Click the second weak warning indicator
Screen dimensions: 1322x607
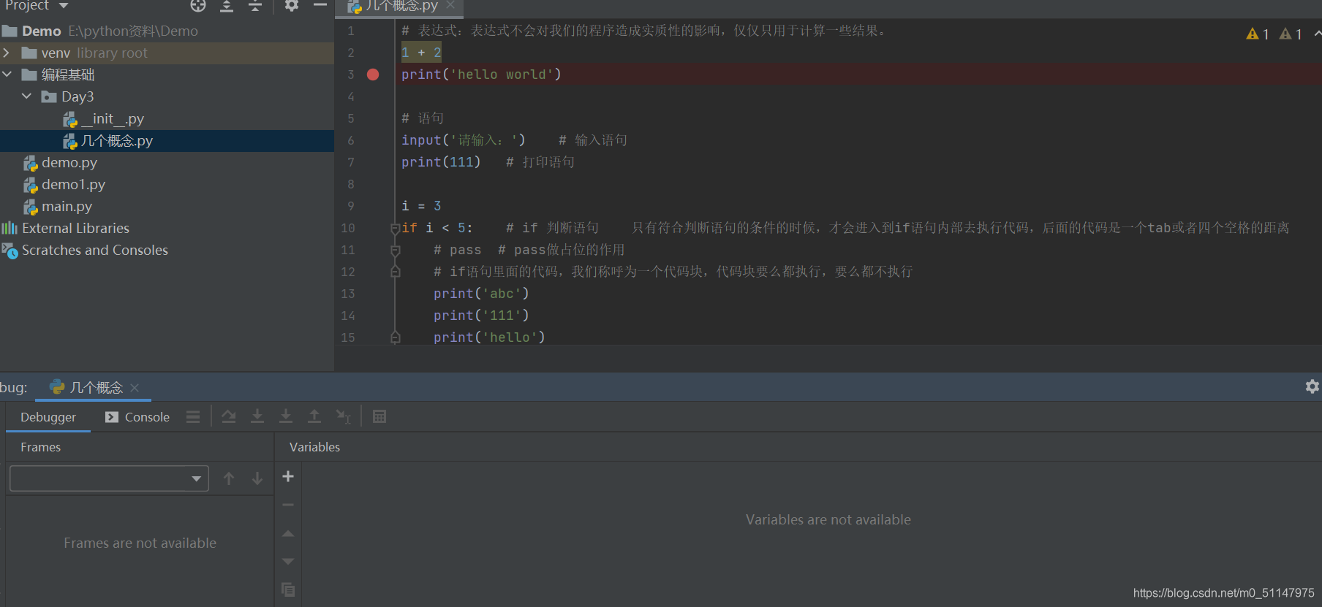pos(1291,34)
